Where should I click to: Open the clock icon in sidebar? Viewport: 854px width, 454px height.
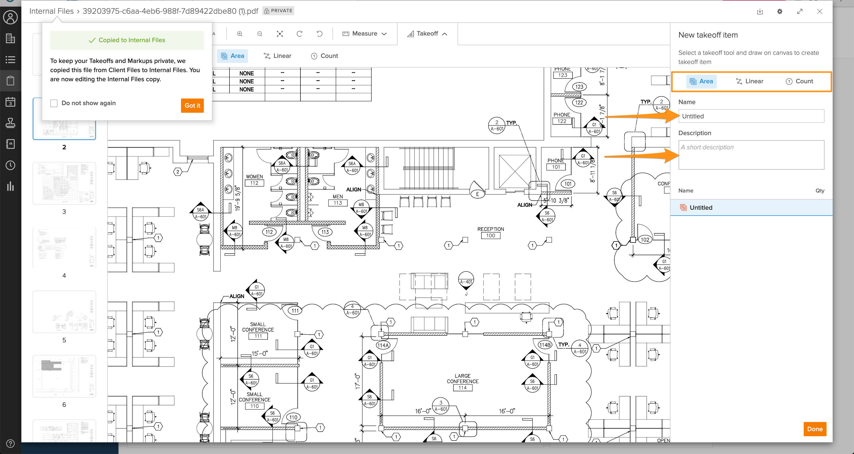(x=10, y=165)
